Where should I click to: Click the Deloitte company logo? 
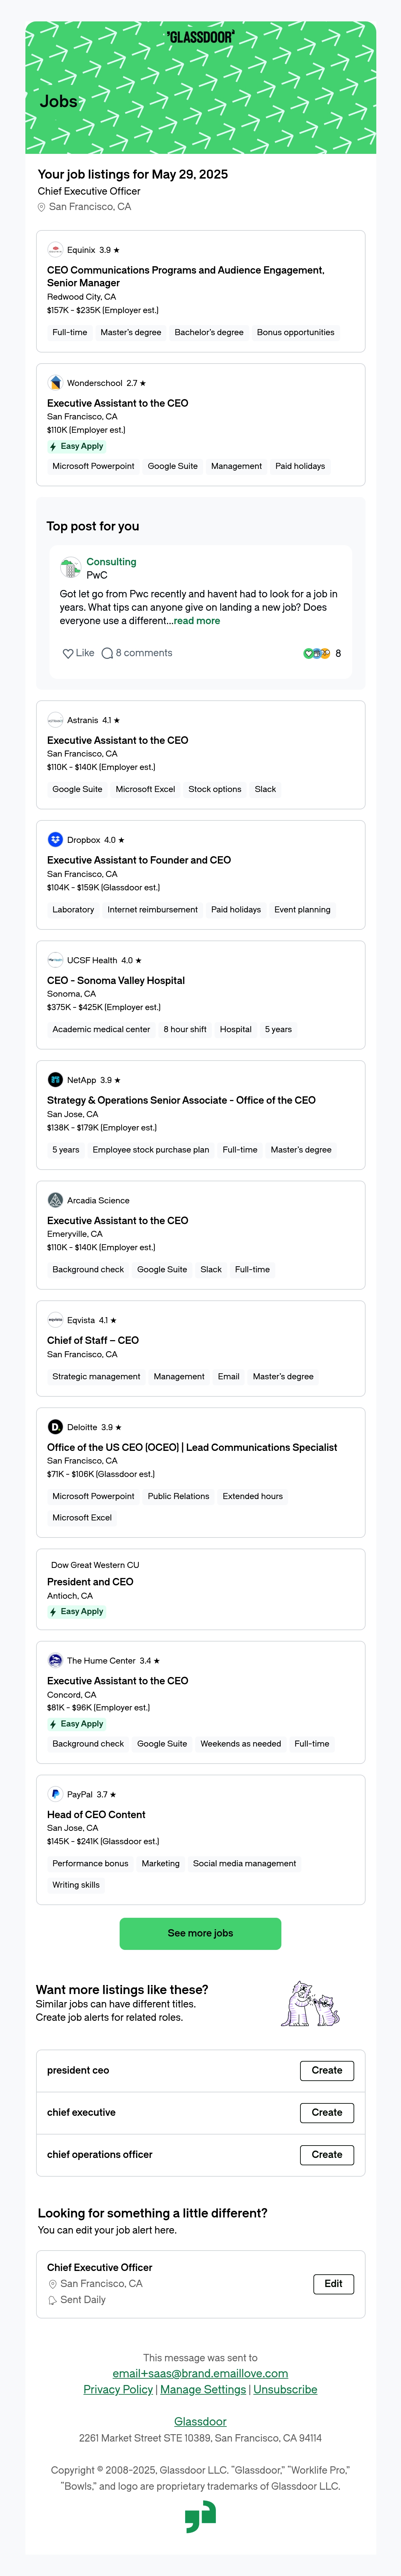coord(55,1427)
